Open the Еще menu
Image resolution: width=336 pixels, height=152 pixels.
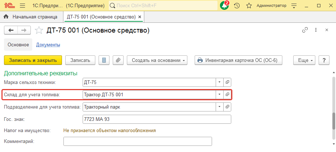305,60
